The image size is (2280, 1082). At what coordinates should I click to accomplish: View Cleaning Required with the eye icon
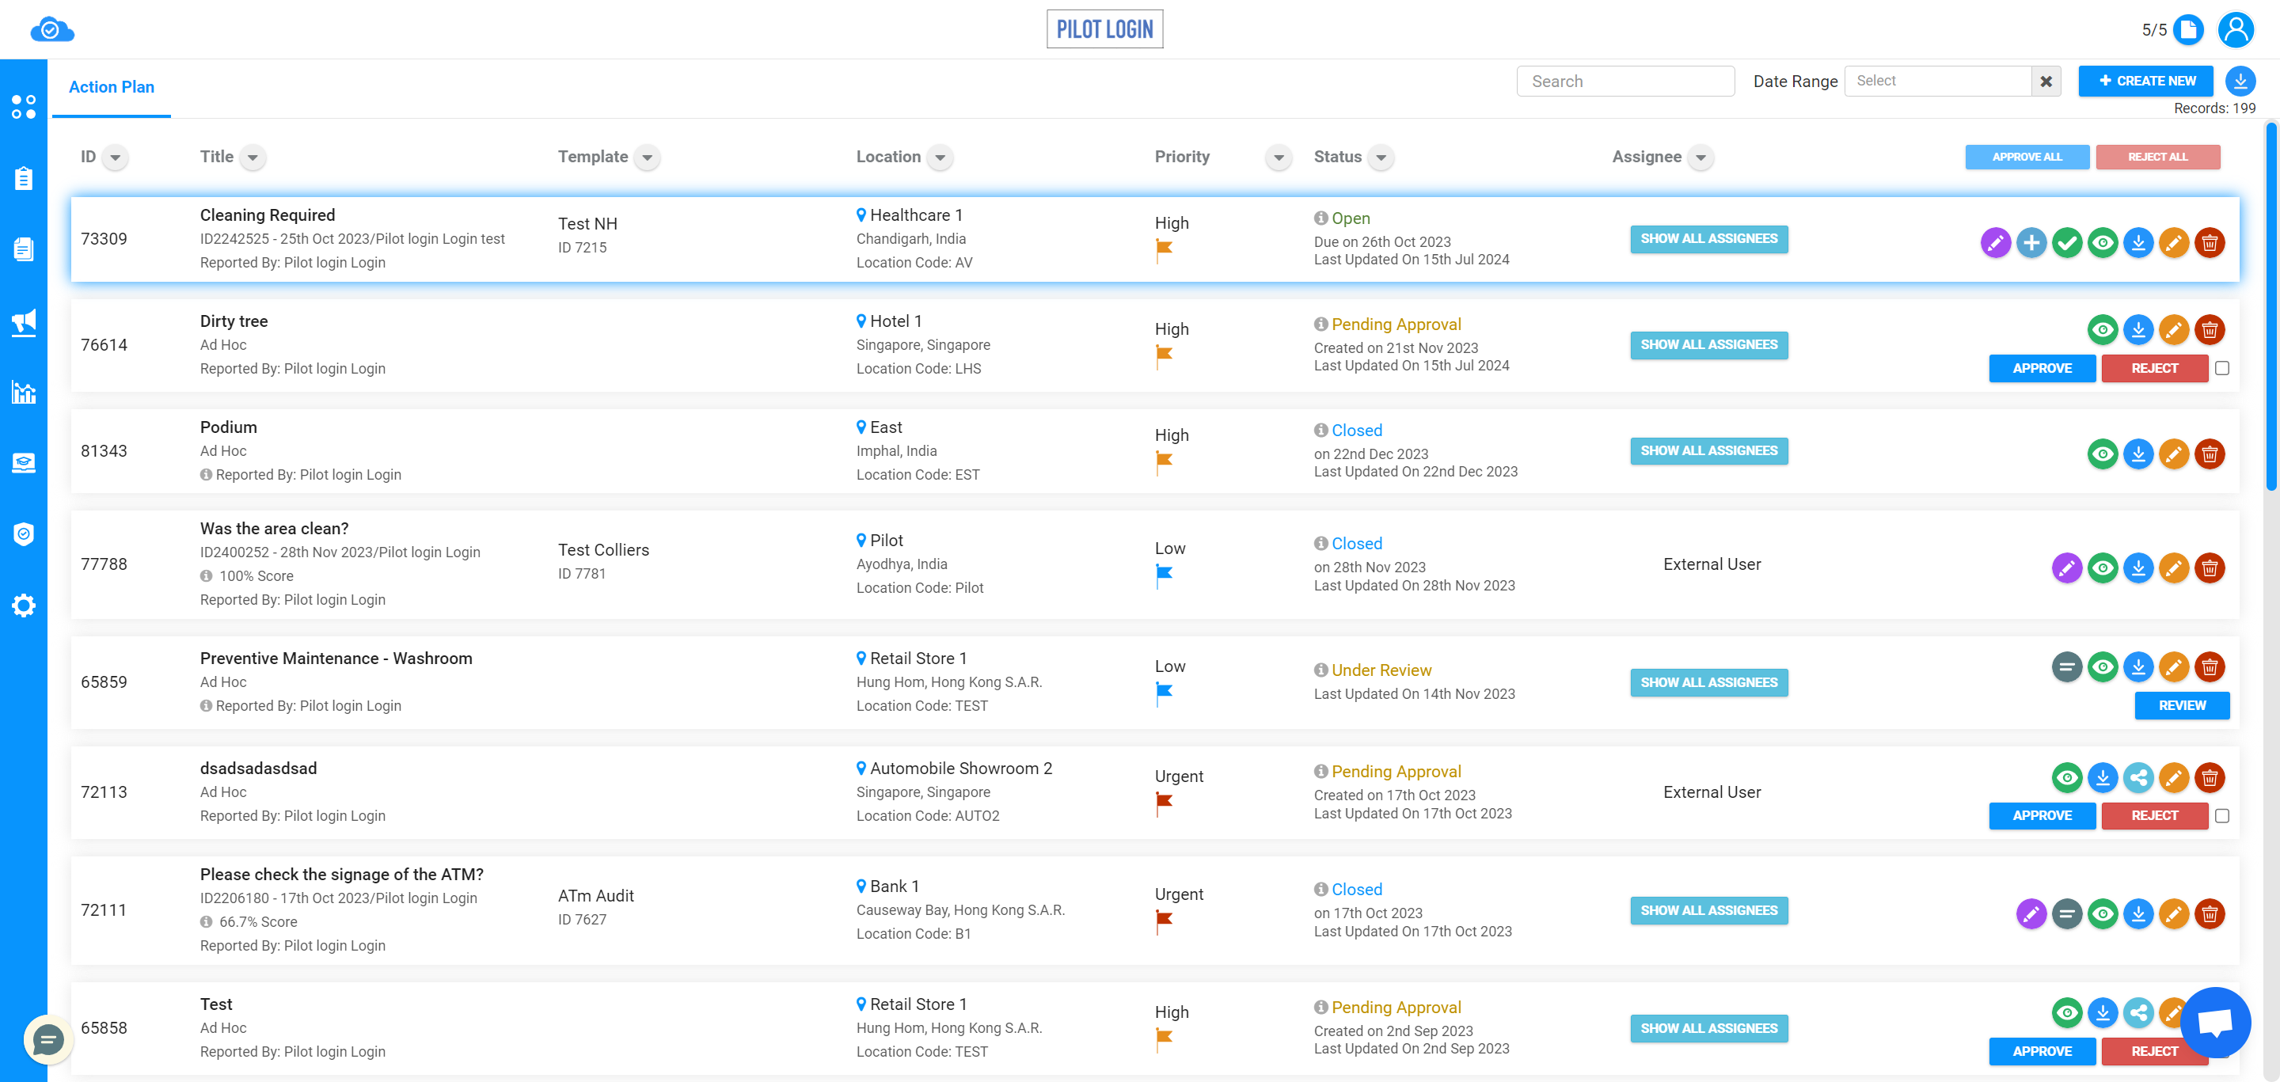click(x=2103, y=242)
